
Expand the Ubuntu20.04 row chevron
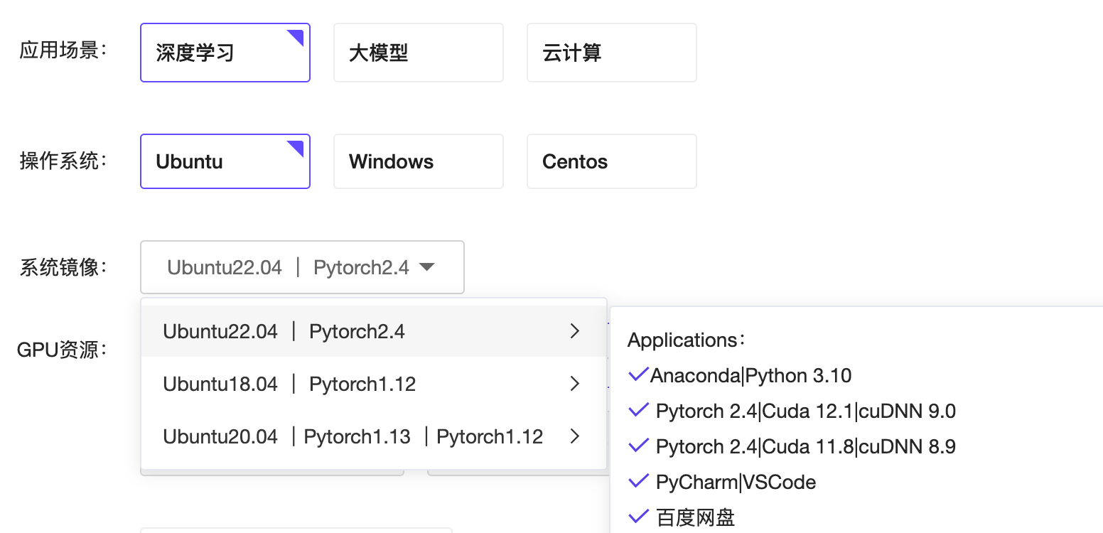click(x=575, y=436)
